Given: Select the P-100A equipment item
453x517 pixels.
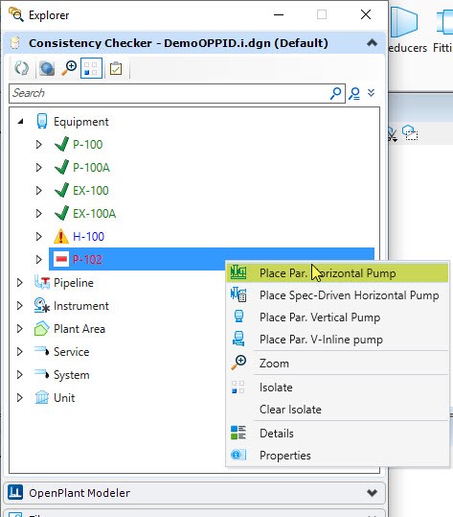Looking at the screenshot, I should (91, 168).
